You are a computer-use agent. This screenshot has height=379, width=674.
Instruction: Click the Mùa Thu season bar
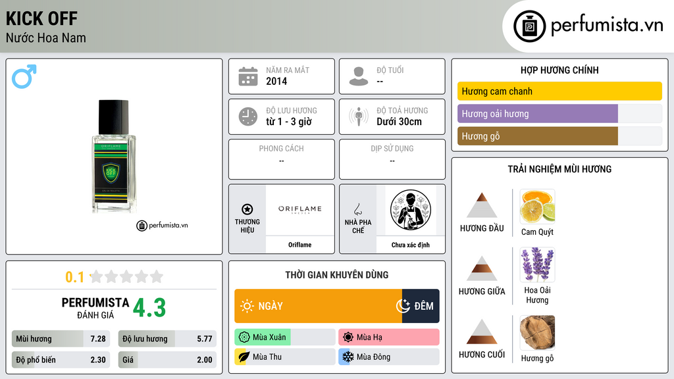coord(285,357)
